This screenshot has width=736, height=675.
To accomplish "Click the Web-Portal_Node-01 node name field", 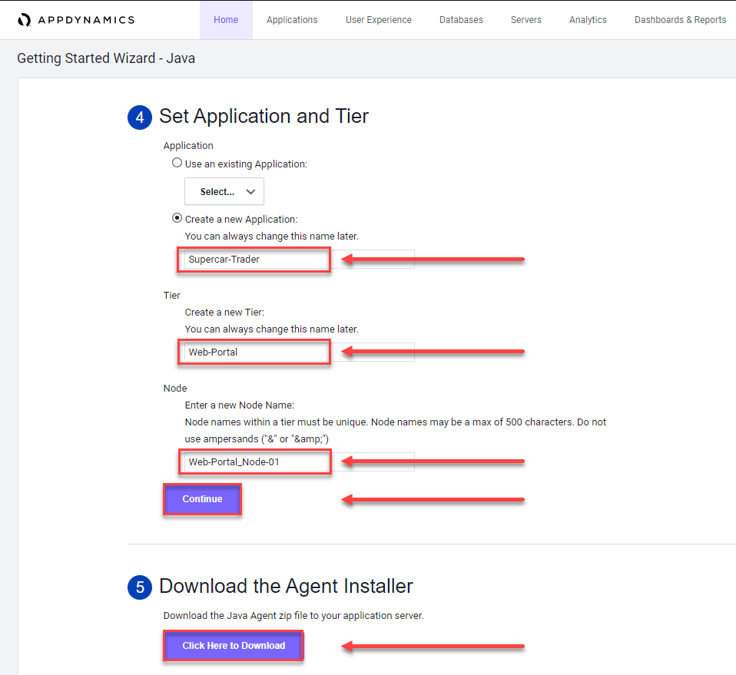I will (300, 462).
